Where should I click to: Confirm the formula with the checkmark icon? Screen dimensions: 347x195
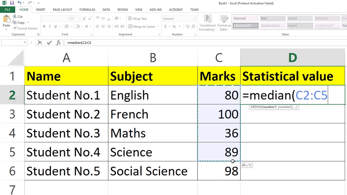pos(49,43)
